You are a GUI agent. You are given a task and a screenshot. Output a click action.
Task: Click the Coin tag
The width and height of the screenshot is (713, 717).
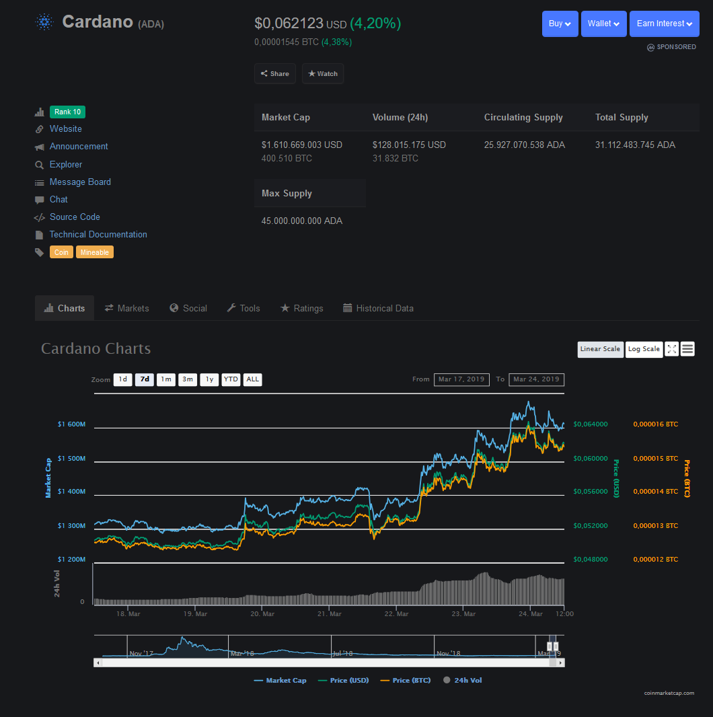(x=61, y=252)
